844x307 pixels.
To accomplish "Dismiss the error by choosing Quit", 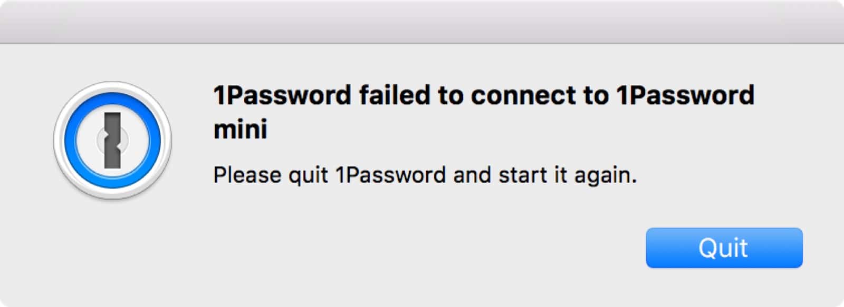I will (724, 247).
